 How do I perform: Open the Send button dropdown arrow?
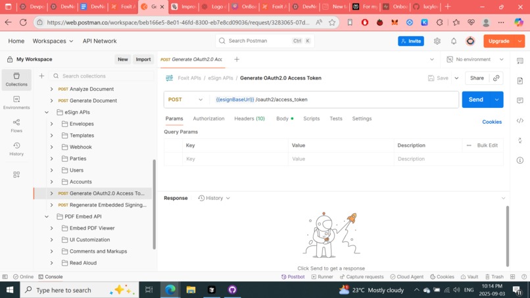point(496,99)
